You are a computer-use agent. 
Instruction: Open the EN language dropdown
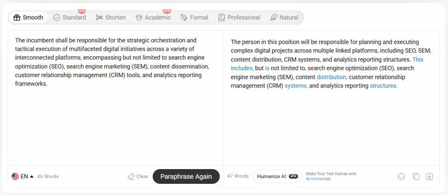coord(27,177)
